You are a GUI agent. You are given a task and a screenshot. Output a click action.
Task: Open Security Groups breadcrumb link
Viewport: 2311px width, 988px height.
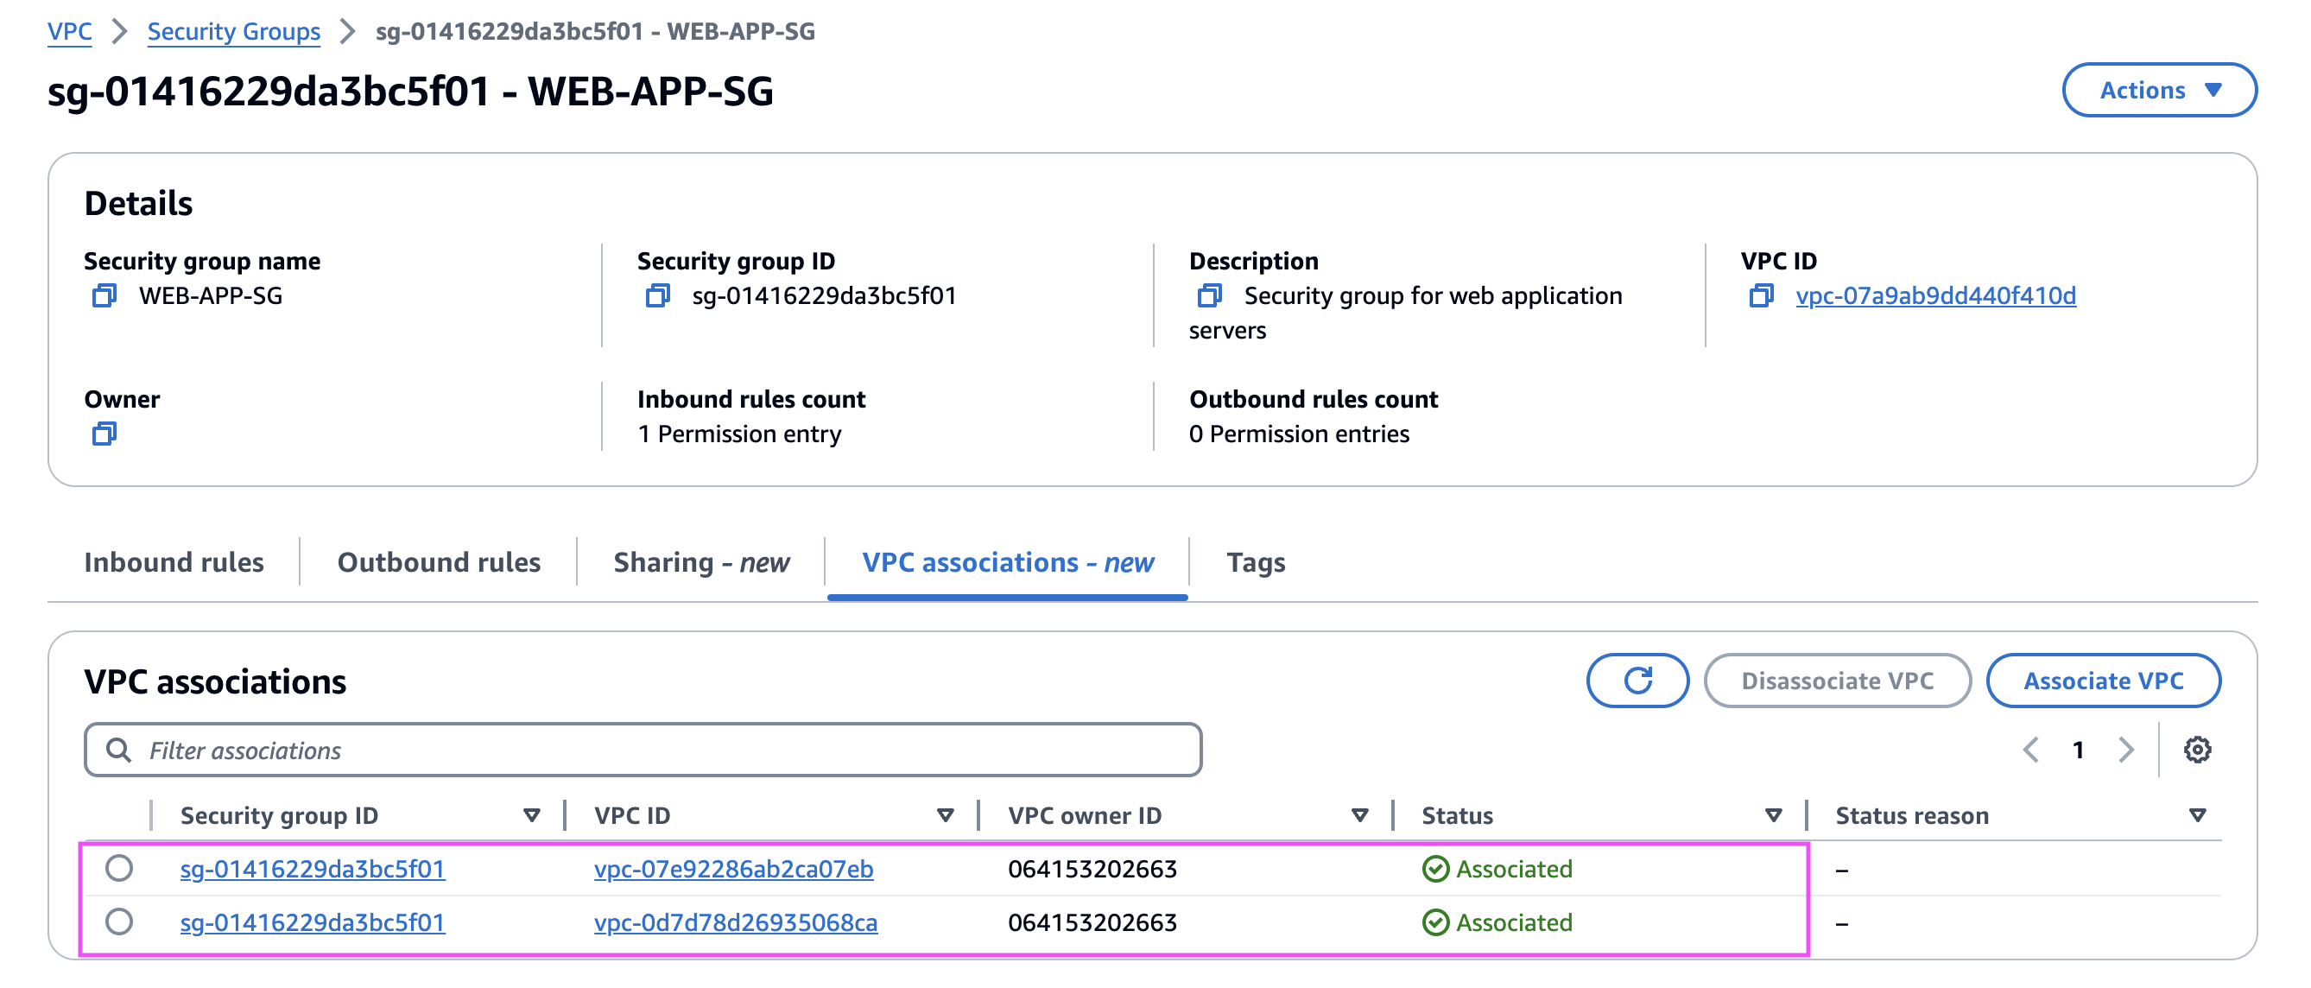coord(233,31)
